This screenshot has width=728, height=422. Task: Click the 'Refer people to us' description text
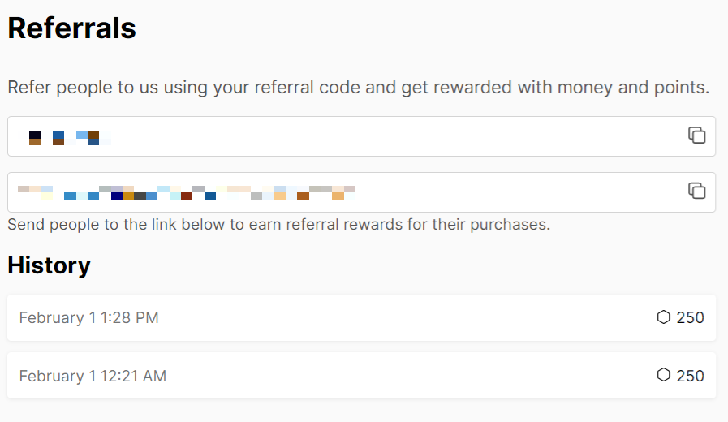click(359, 88)
